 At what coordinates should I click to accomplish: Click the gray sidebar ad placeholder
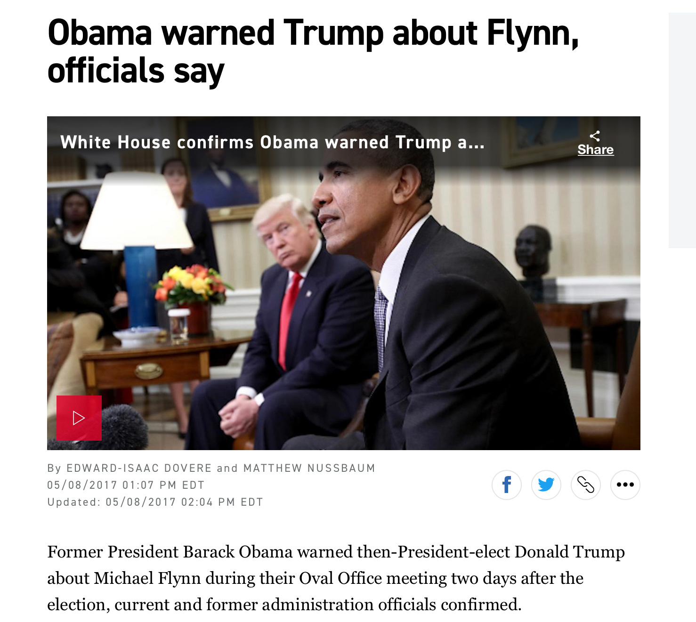(x=682, y=130)
